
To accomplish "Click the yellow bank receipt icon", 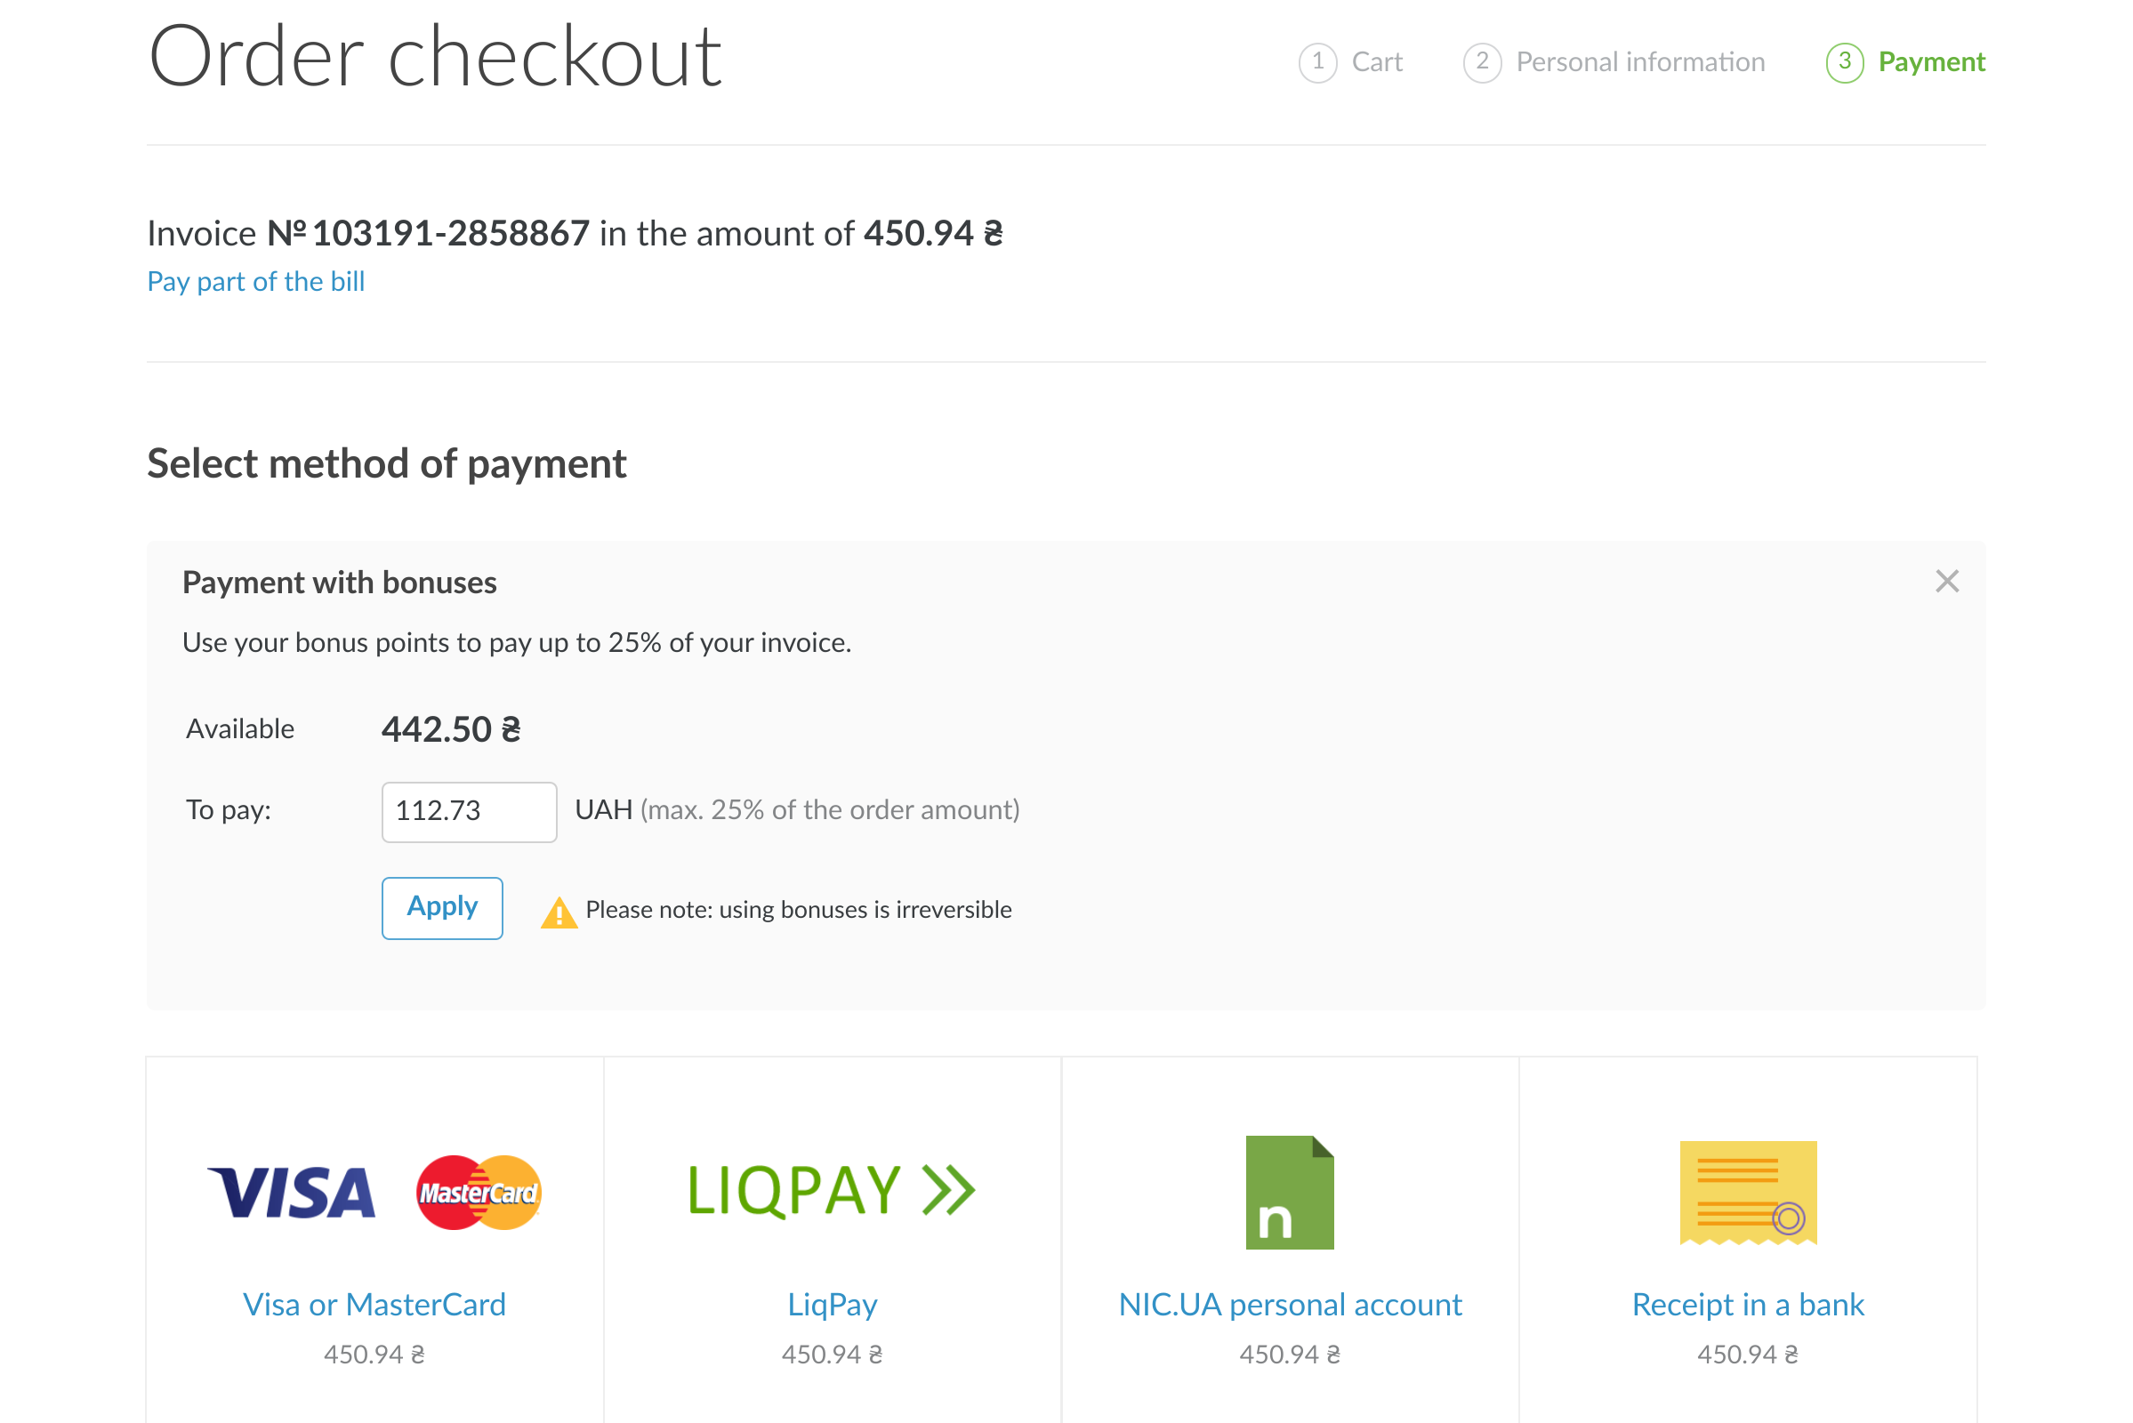I will pyautogui.click(x=1747, y=1193).
